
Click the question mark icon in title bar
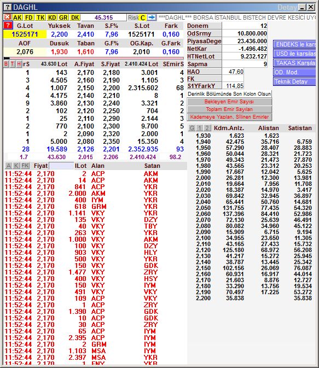tap(8, 7)
